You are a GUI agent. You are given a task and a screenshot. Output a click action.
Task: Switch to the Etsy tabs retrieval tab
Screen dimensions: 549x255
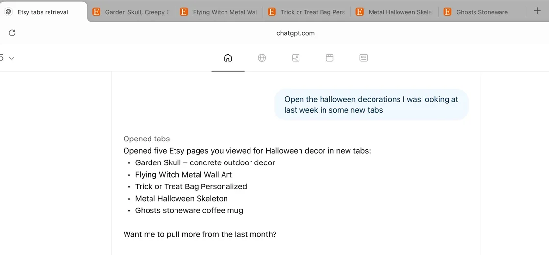pyautogui.click(x=43, y=12)
